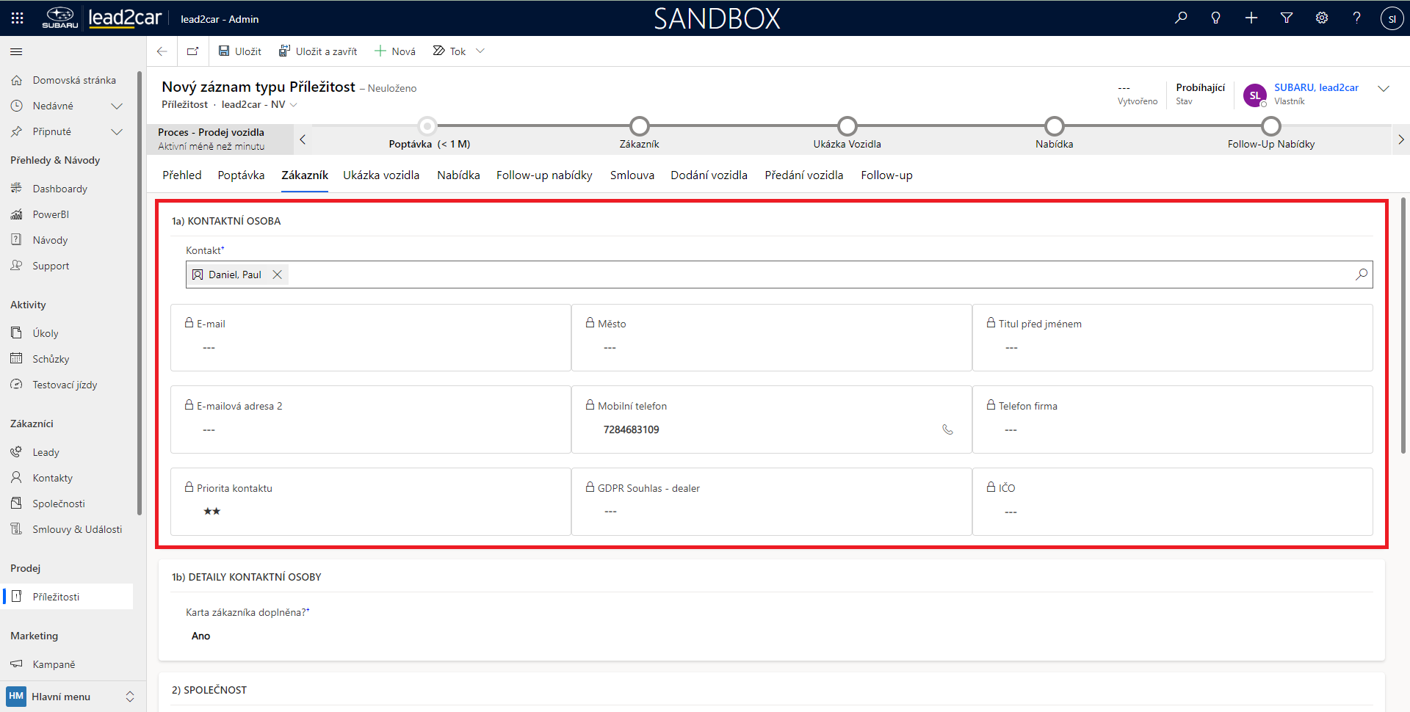Click the Uložit a zavřít button
Screen dimensions: 1410x712
click(x=318, y=51)
